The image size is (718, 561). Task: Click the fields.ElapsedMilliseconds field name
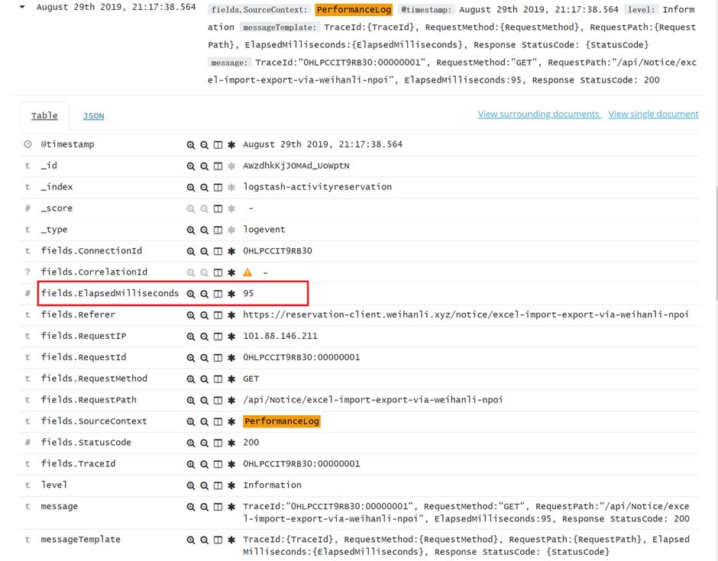coord(110,293)
